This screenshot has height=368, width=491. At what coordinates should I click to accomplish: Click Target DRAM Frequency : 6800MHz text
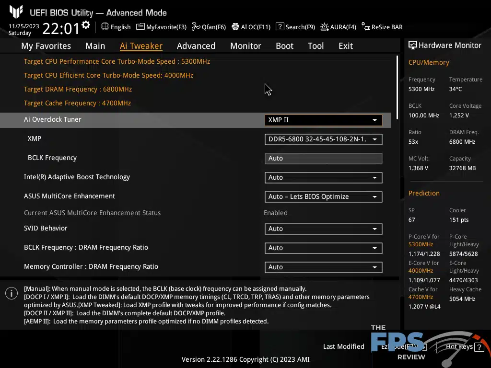click(78, 89)
